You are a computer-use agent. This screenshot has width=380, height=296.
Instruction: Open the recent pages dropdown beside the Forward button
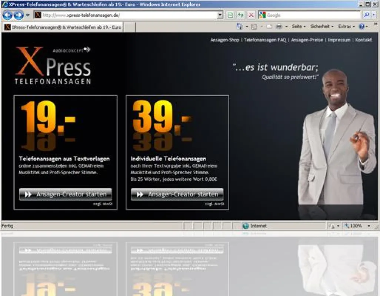[x=28, y=15]
